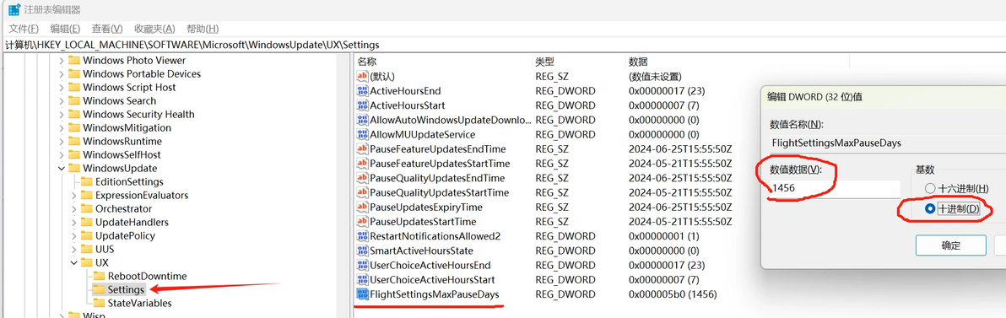Click the ActiveHoursEnd DWORD value icon

click(363, 91)
